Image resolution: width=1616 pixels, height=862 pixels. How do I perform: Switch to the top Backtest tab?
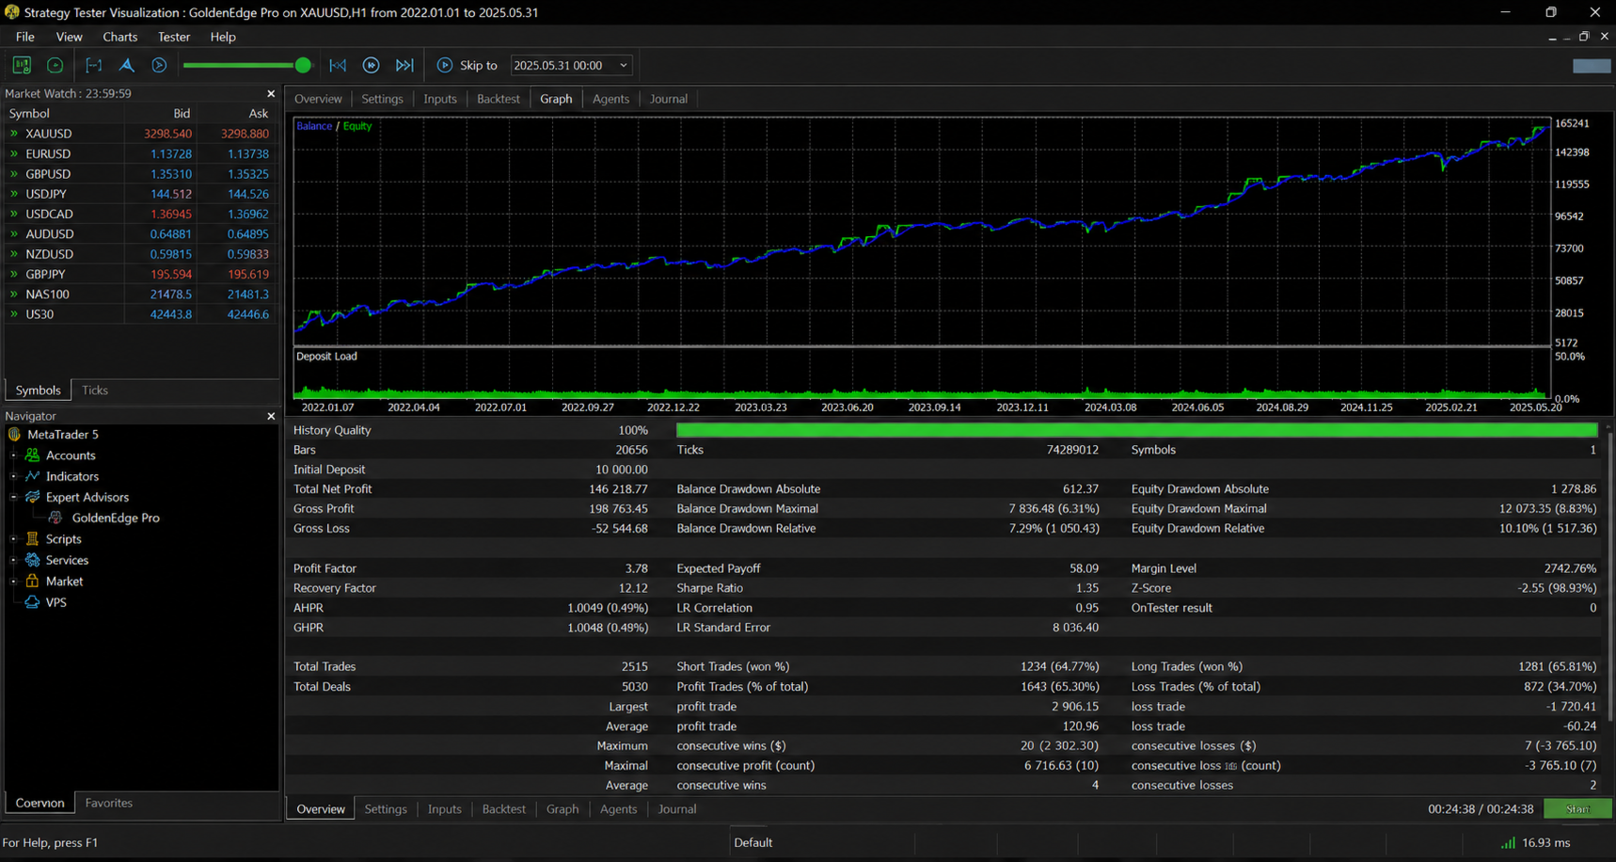pyautogui.click(x=498, y=99)
